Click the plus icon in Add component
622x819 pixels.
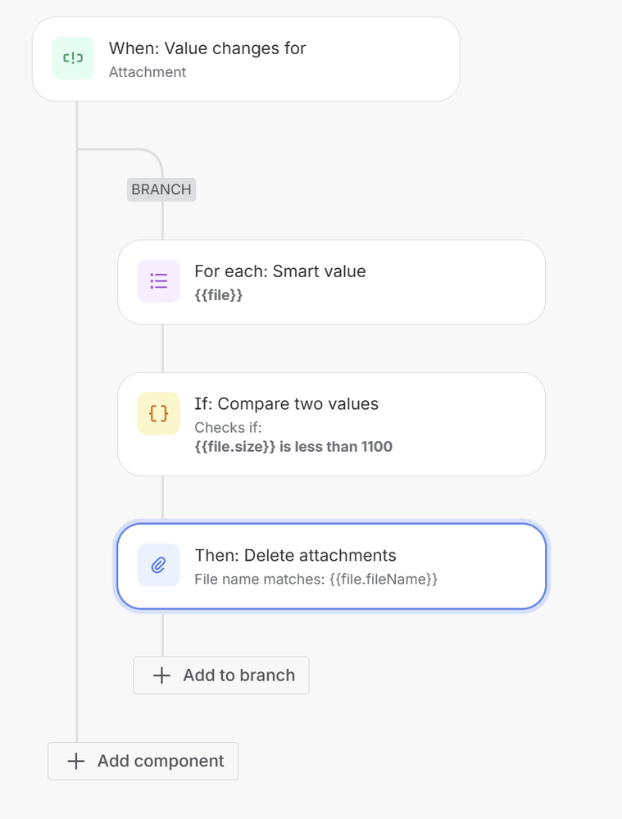coord(76,761)
